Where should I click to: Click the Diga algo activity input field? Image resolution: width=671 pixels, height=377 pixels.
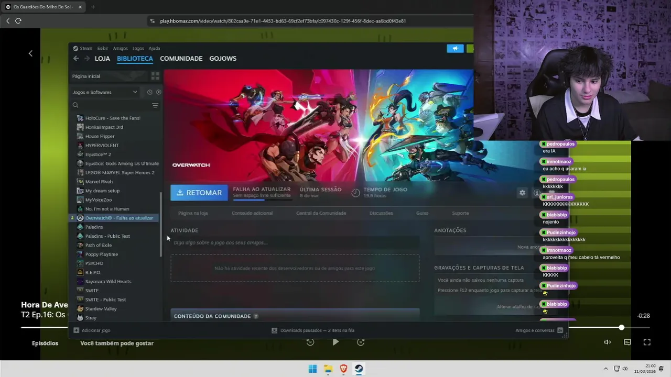coord(295,242)
